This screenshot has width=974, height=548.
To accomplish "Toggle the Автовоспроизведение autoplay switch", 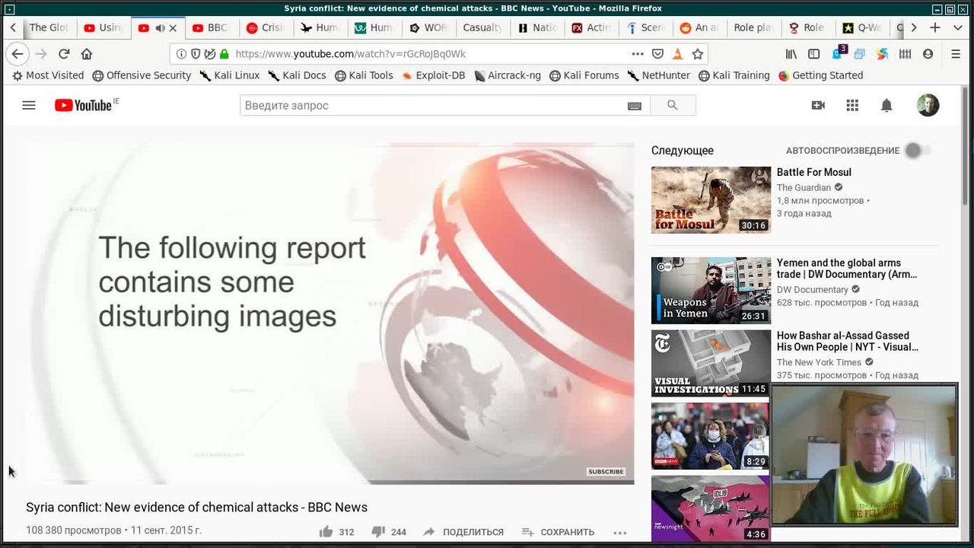I will point(916,151).
